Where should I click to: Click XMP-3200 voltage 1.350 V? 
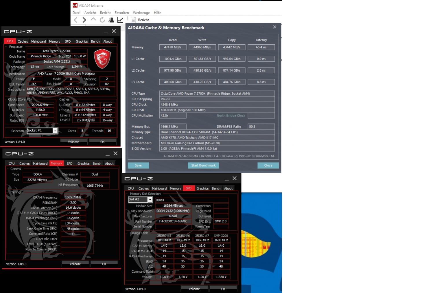pyautogui.click(x=221, y=277)
